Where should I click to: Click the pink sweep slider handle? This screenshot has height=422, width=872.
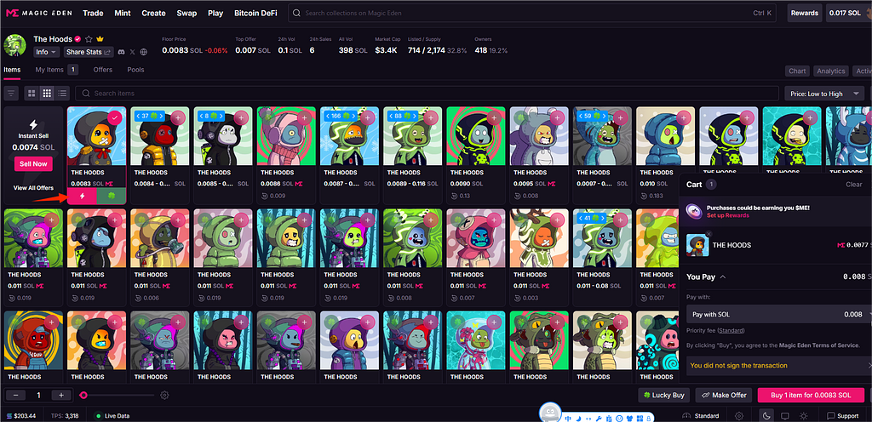[x=83, y=395]
